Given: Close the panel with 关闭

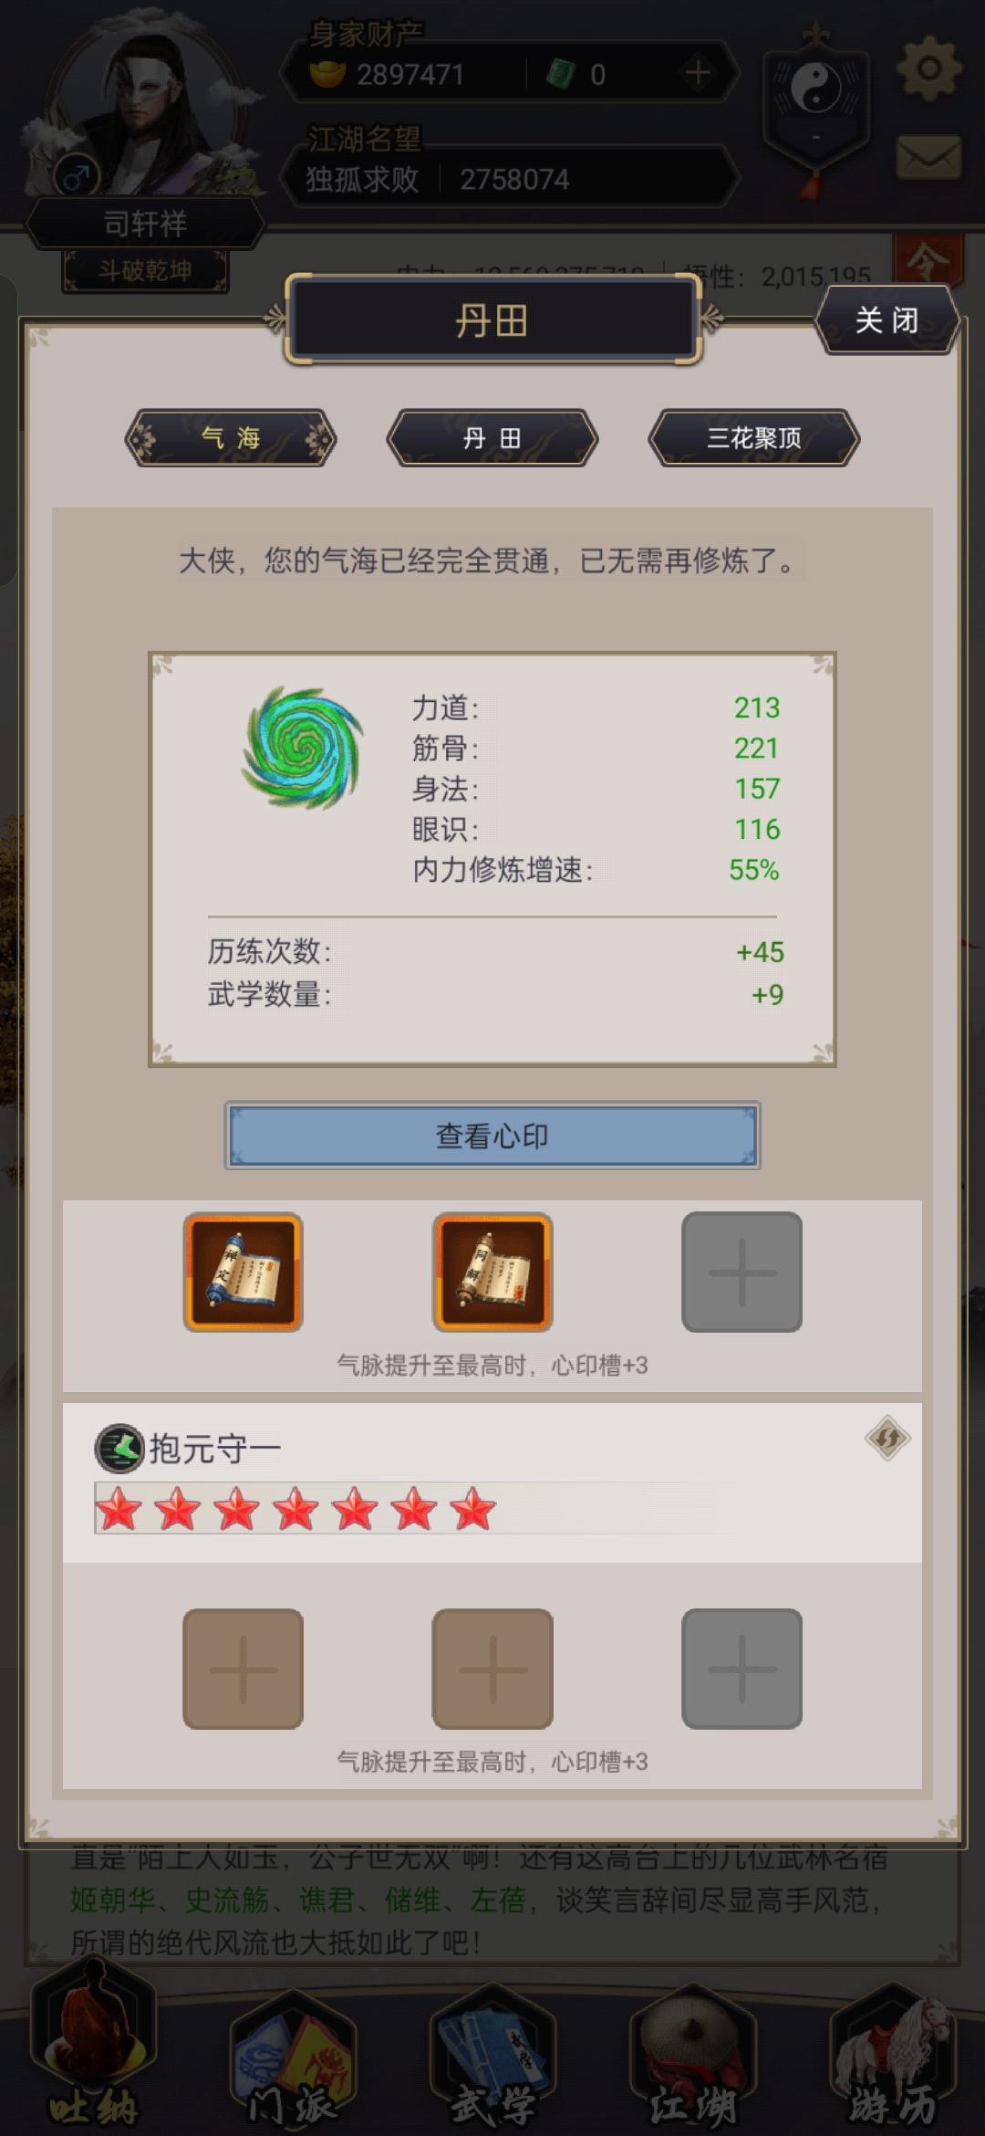Looking at the screenshot, I should [x=887, y=320].
